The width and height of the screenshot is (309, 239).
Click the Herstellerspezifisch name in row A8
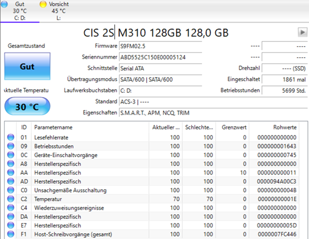click(58, 164)
